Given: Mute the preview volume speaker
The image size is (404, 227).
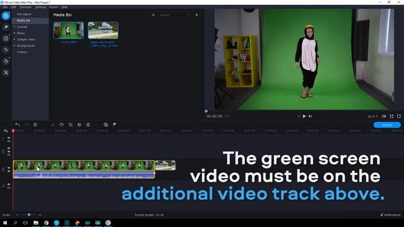Looking at the screenshot, I should pos(384,116).
